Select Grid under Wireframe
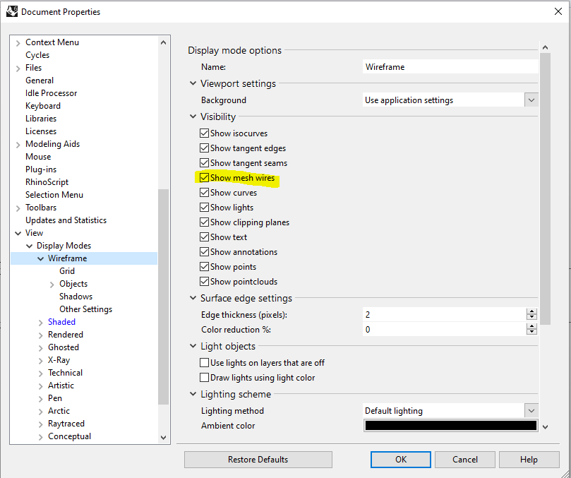The height and width of the screenshot is (478, 571). point(67,271)
